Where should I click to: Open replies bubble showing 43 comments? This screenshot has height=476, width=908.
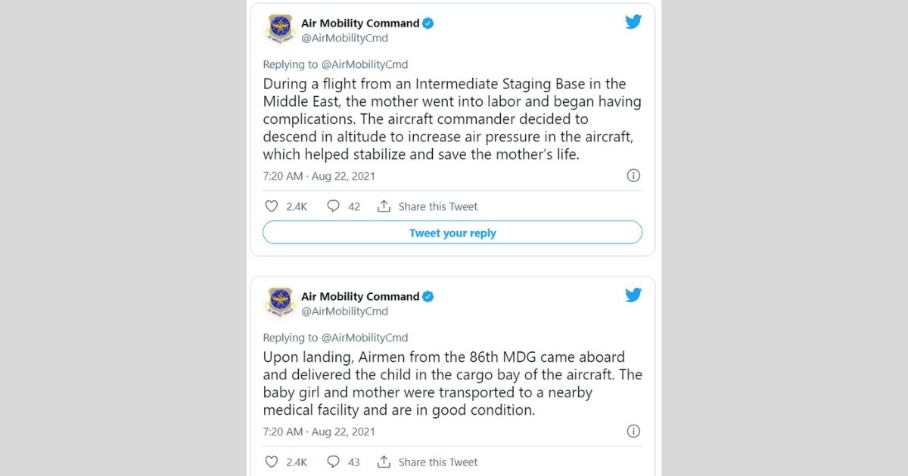pos(333,462)
